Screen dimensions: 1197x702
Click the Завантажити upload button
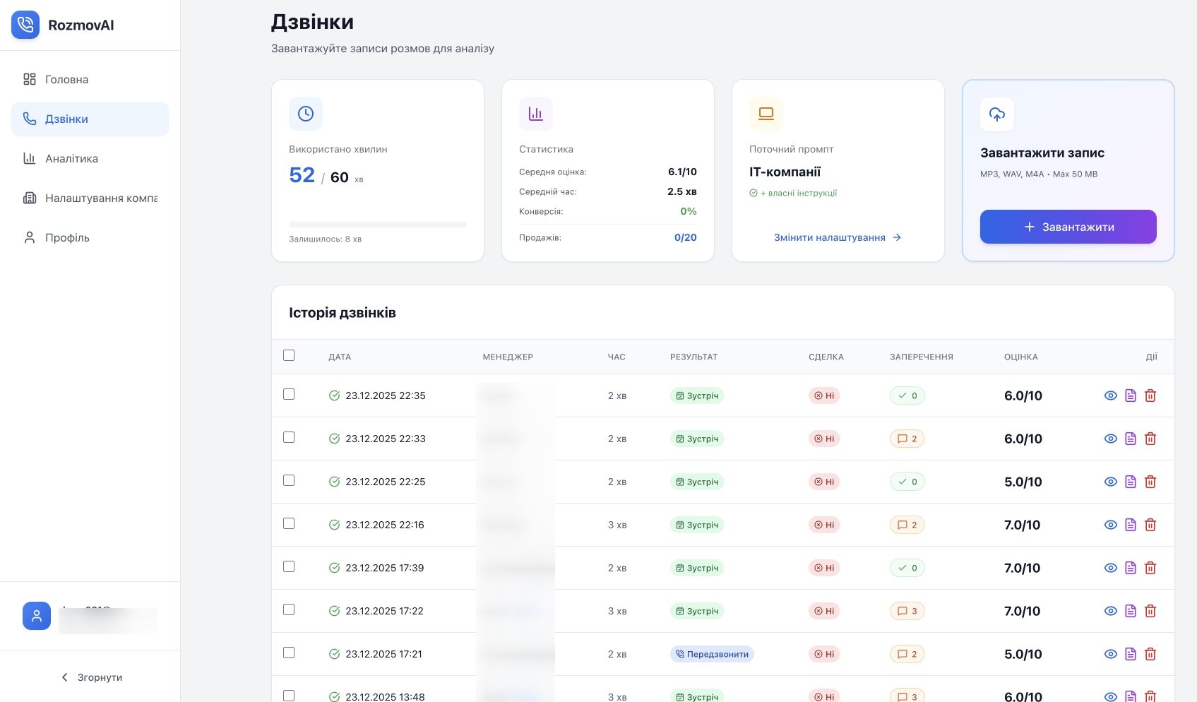click(1068, 227)
